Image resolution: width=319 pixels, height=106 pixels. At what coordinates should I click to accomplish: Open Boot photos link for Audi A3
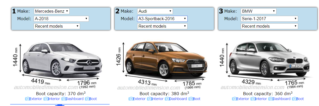coord(197,99)
